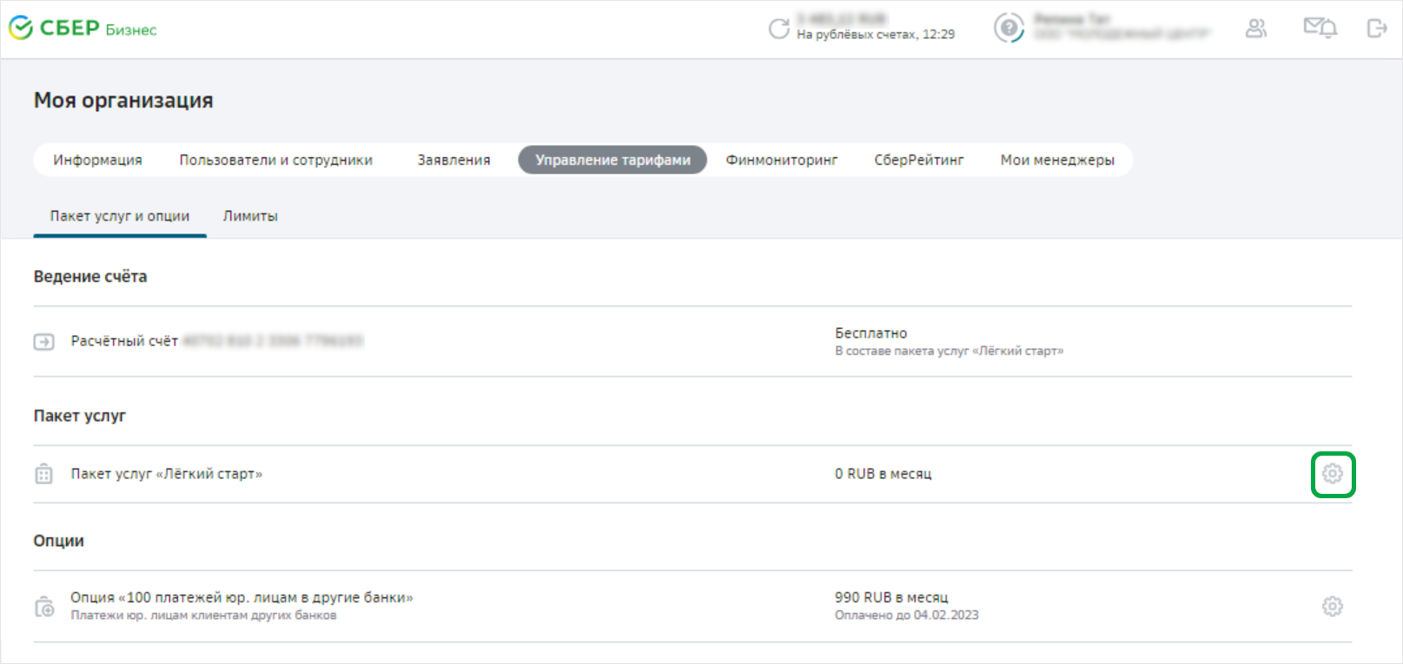Select the Пакет услуг и опции sub-tab
Image resolution: width=1403 pixels, height=664 pixels.
pyautogui.click(x=120, y=216)
